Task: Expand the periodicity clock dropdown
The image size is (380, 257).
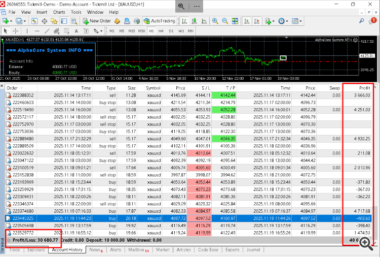Action: click(x=284, y=21)
